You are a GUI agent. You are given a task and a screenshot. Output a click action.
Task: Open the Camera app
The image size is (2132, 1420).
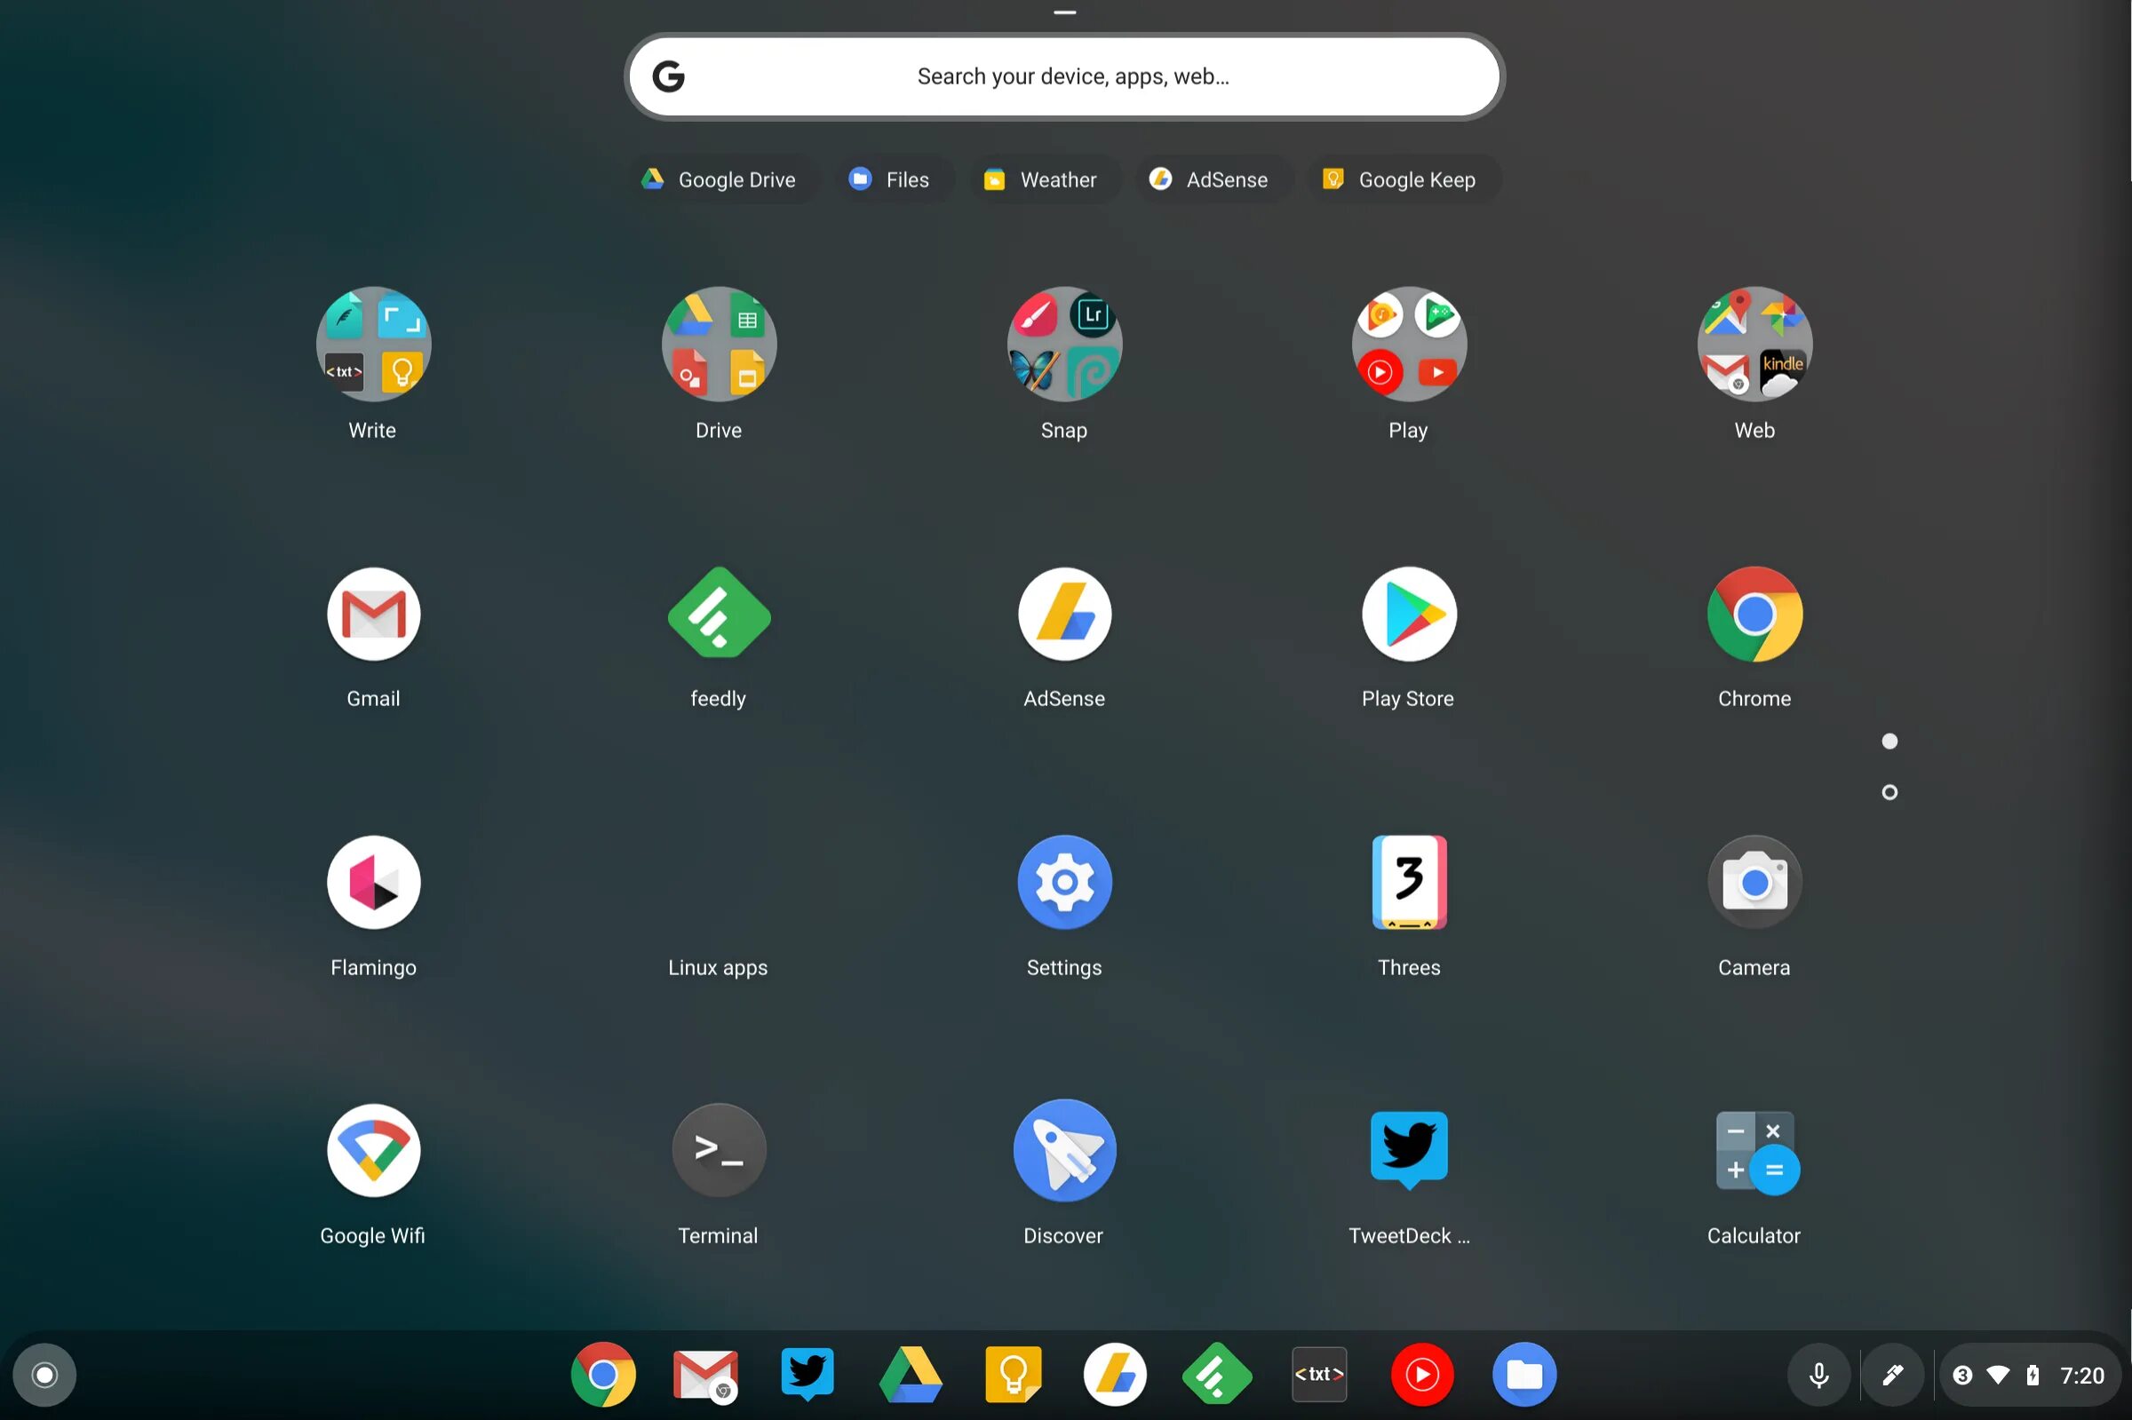click(1754, 881)
